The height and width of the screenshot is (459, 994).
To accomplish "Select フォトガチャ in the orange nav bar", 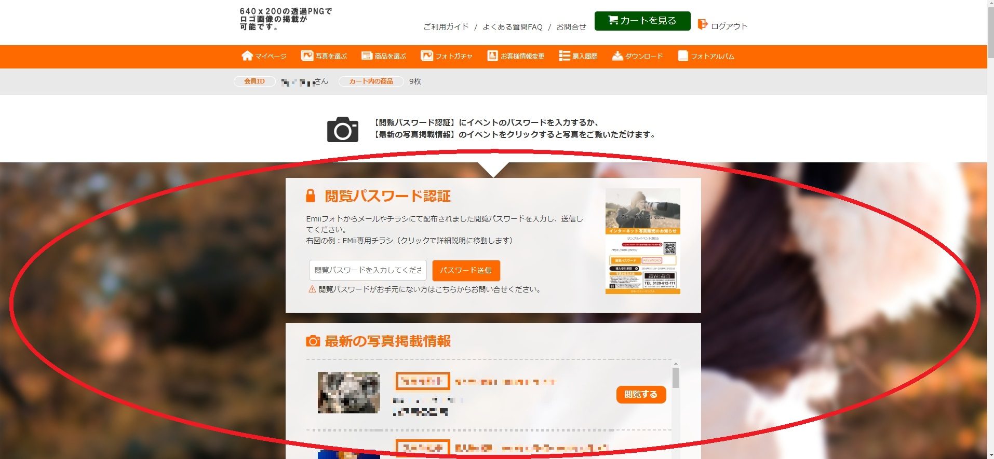I will pos(447,56).
